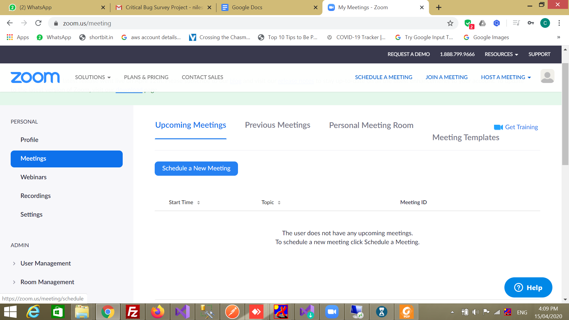
Task: Reload the page with refresh icon
Action: coord(38,23)
